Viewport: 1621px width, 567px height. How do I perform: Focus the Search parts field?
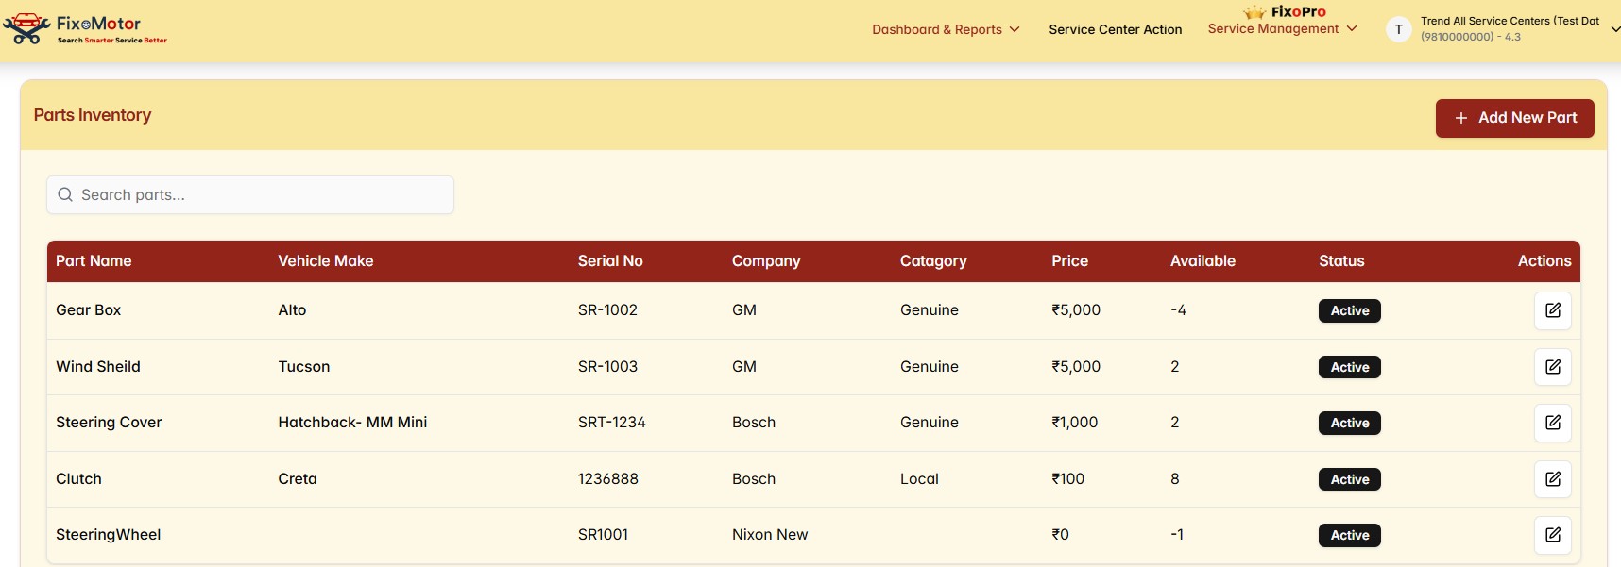[x=250, y=194]
